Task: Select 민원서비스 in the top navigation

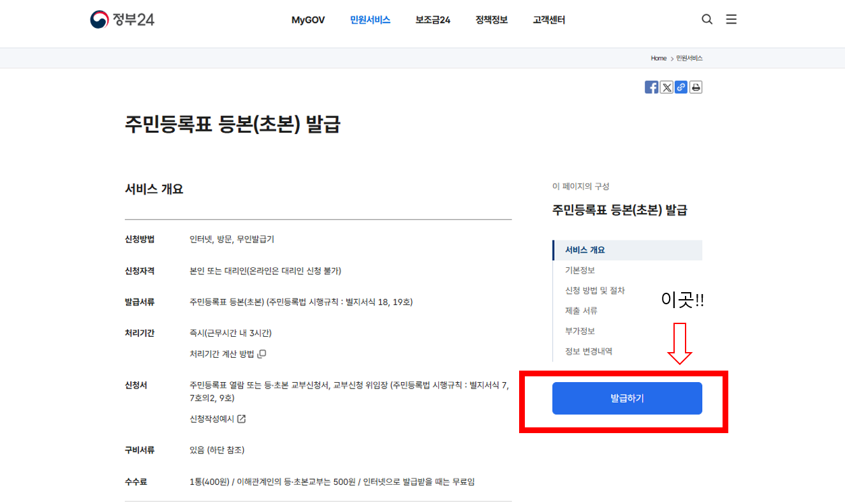Action: [x=370, y=20]
